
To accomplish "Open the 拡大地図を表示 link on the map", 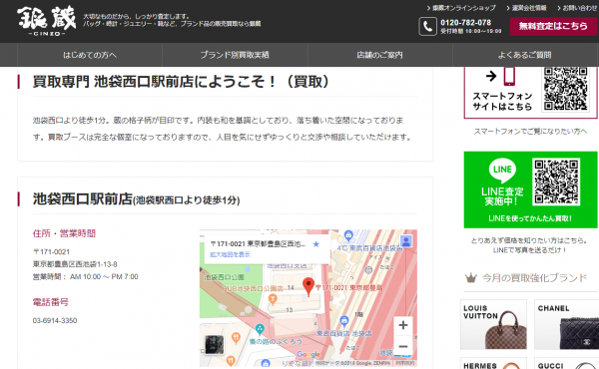I will click(230, 254).
